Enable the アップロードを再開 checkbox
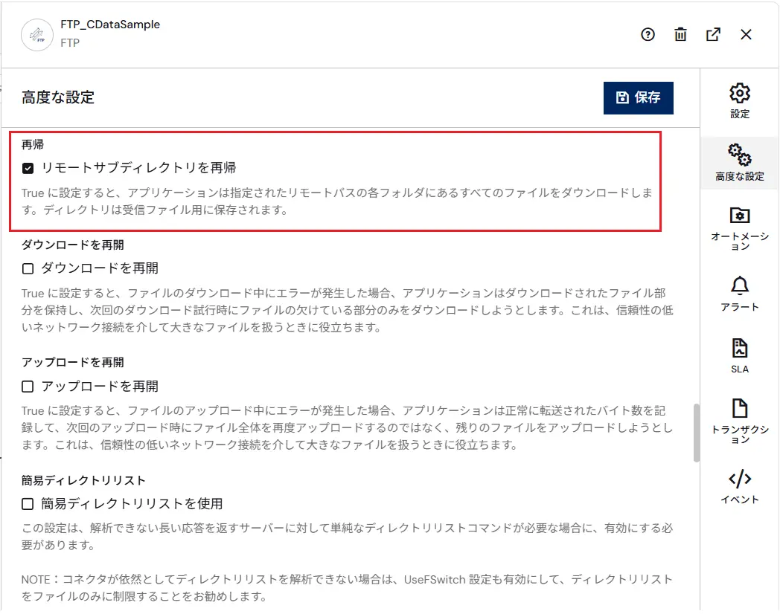Image resolution: width=780 pixels, height=614 pixels. point(28,387)
